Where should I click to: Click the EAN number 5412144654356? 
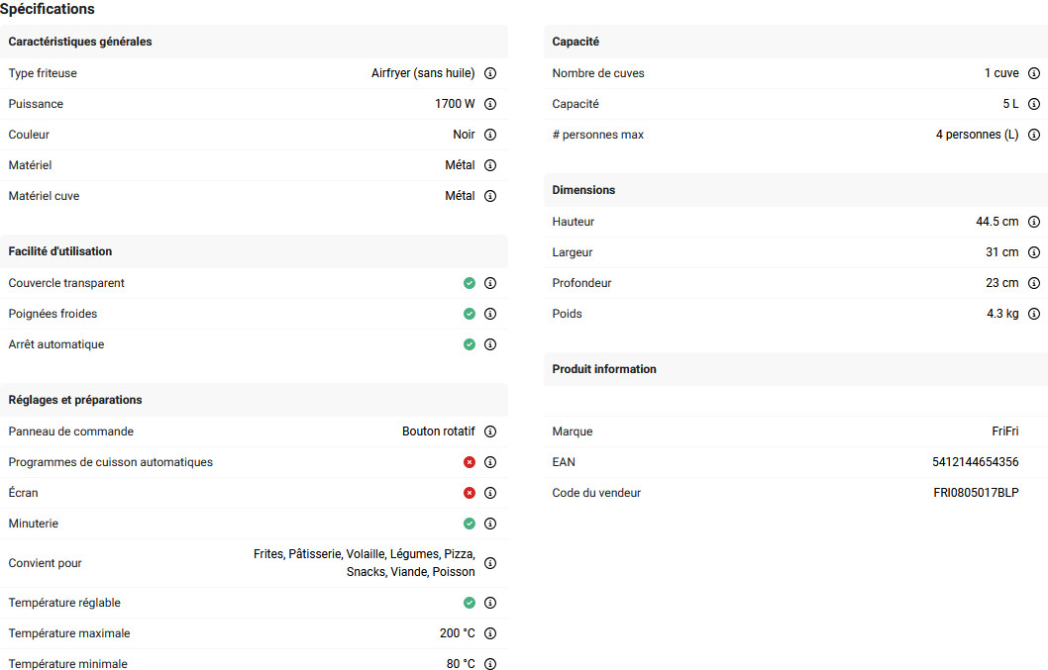pos(975,462)
